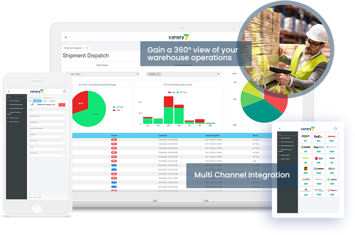The image size is (355, 235).
Task: Open Shipment Dispatch in phone sidebar
Action: (14, 101)
